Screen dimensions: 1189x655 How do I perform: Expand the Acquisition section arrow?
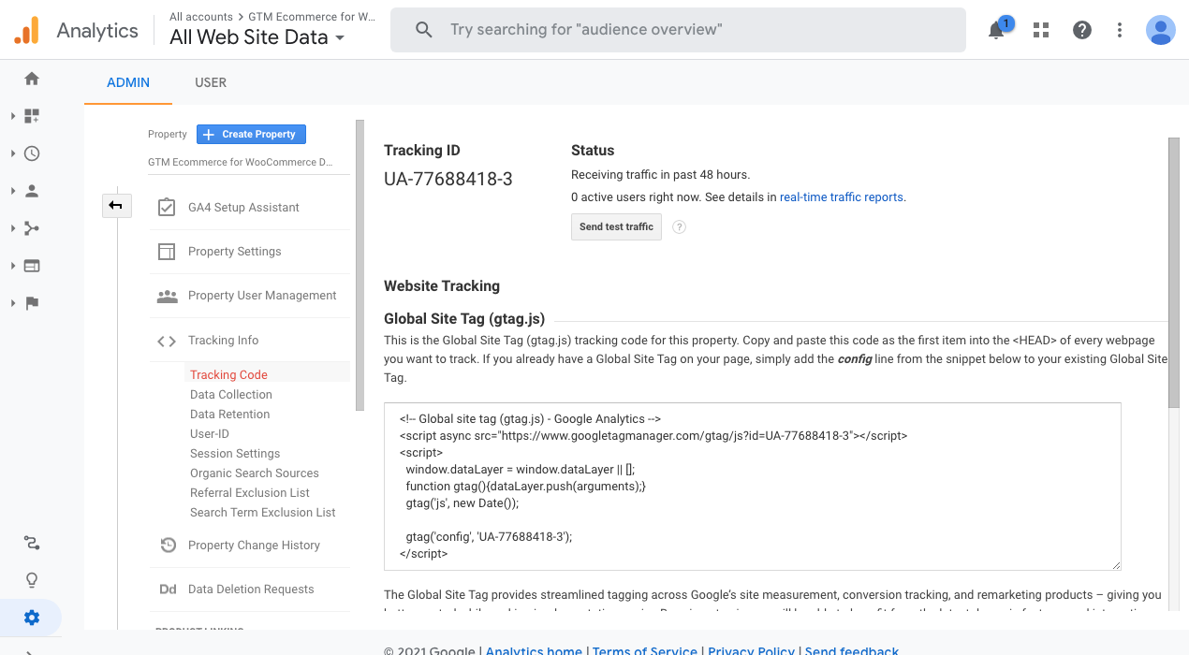coord(13,228)
